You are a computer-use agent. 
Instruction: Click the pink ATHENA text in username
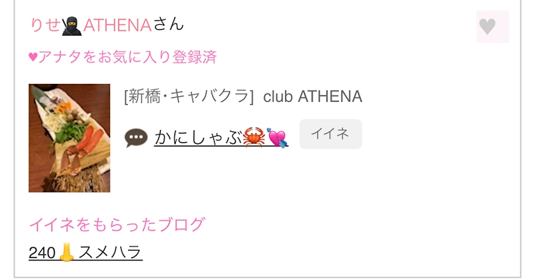click(x=117, y=25)
